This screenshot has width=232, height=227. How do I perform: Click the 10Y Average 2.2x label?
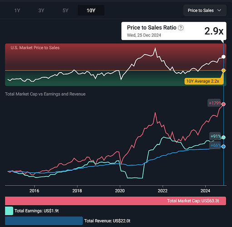(x=203, y=81)
